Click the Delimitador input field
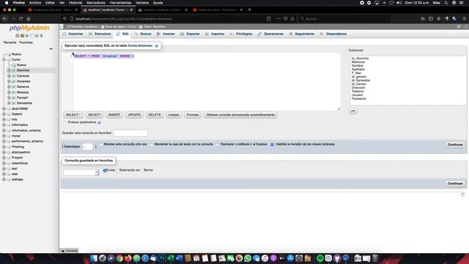Image resolution: width=469 pixels, height=264 pixels. (88, 147)
